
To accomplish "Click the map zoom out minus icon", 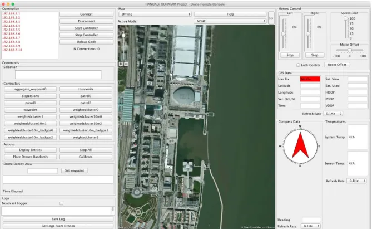I will point(126,64).
